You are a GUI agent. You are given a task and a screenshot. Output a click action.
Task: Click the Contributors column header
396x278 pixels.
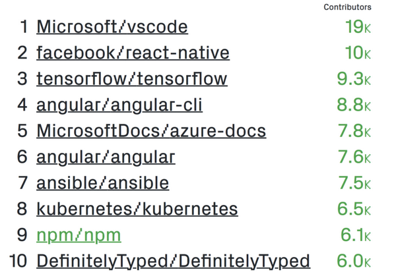click(x=347, y=7)
